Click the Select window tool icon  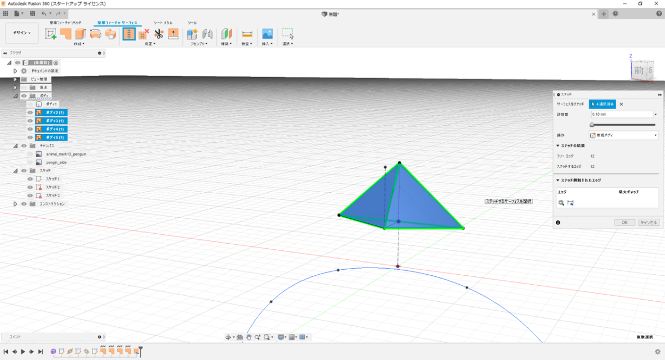288,34
